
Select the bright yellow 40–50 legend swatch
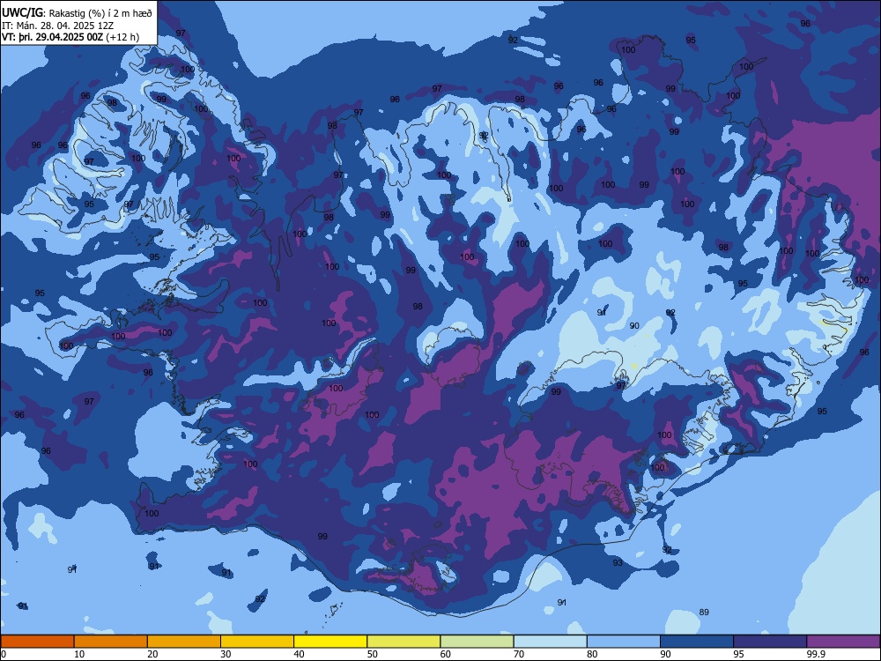[x=330, y=642]
